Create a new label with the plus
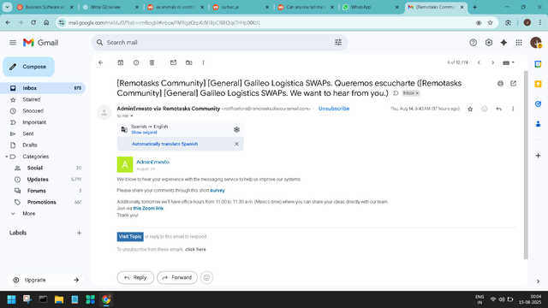 coord(79,233)
